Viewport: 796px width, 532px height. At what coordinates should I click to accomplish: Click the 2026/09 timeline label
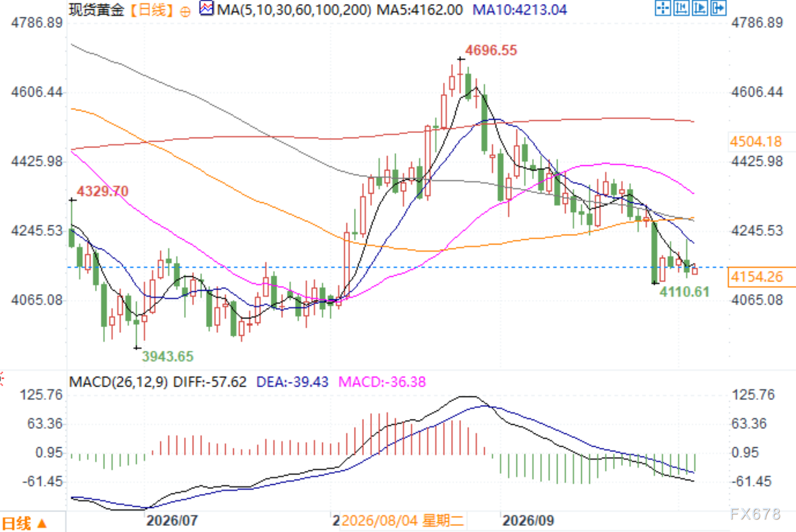pyautogui.click(x=528, y=521)
